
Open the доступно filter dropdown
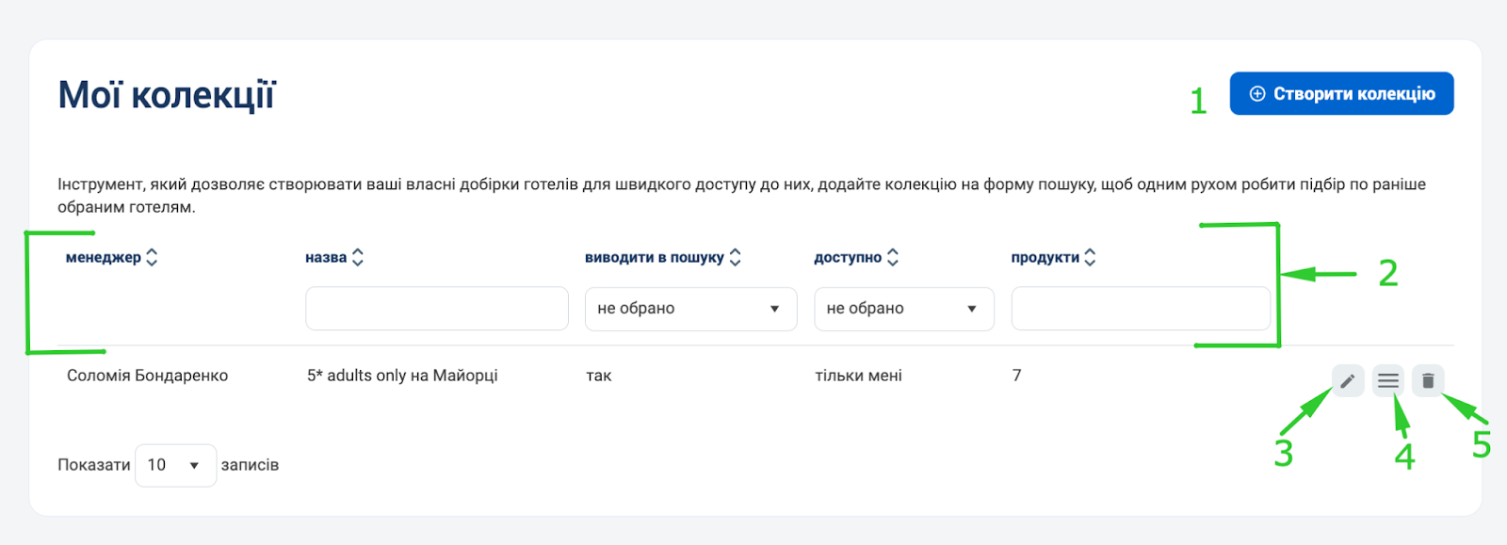pos(903,309)
